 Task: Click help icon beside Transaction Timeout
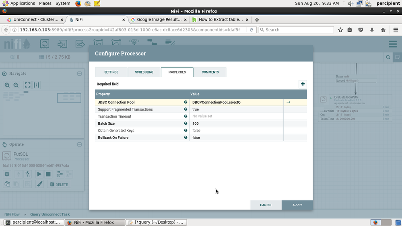tap(186, 116)
